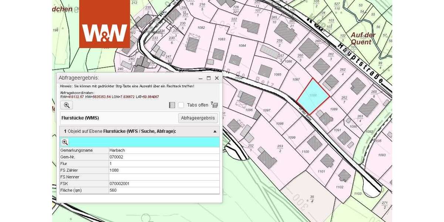Minimize the Abfrageergebnis window
Viewport: 444px width, 222px height.
coord(201,78)
